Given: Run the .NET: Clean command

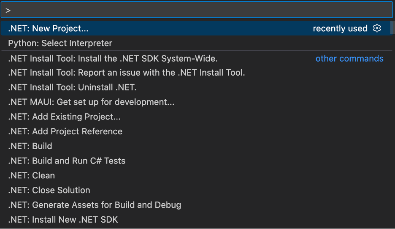Looking at the screenshot, I should [31, 175].
